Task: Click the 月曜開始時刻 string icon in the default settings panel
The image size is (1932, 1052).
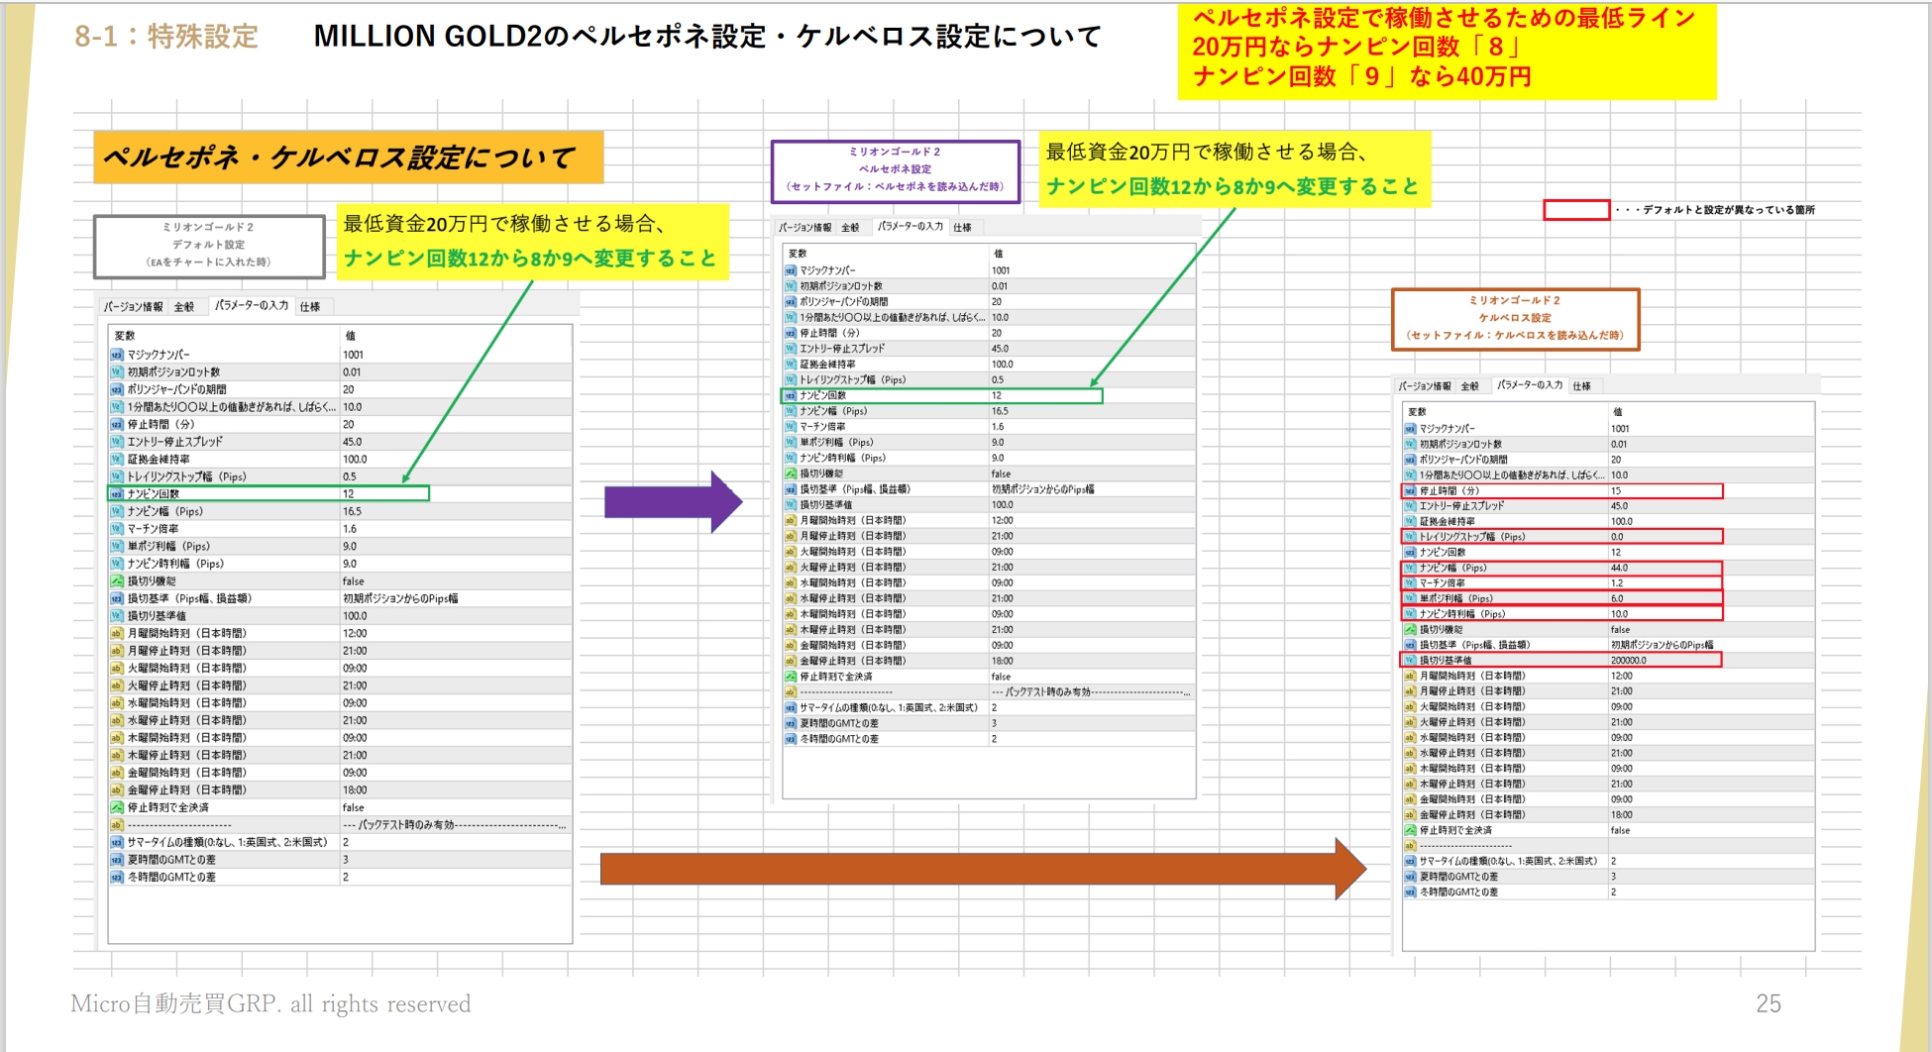Action: 117,634
